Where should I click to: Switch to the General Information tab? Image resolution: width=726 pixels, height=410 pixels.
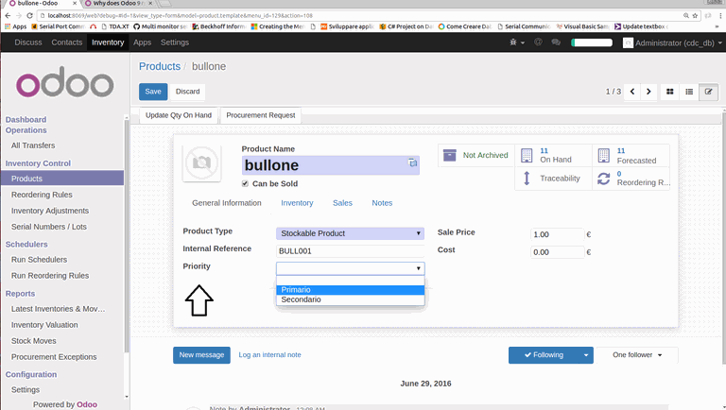[227, 203]
